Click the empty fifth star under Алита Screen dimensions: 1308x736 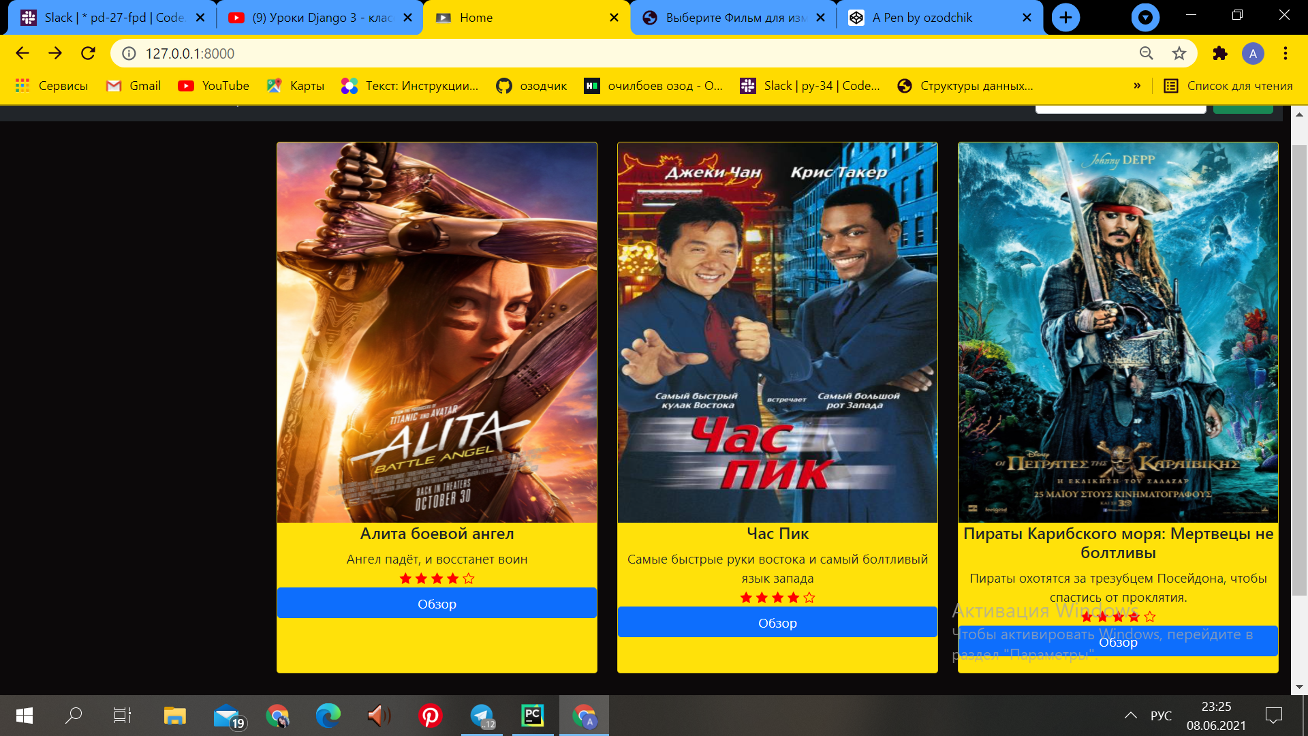[x=469, y=579]
